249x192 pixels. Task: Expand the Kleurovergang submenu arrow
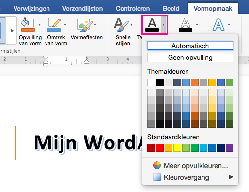pos(231,177)
